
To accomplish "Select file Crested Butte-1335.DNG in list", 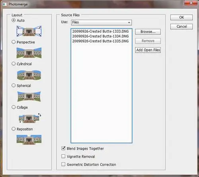I will (100, 41).
